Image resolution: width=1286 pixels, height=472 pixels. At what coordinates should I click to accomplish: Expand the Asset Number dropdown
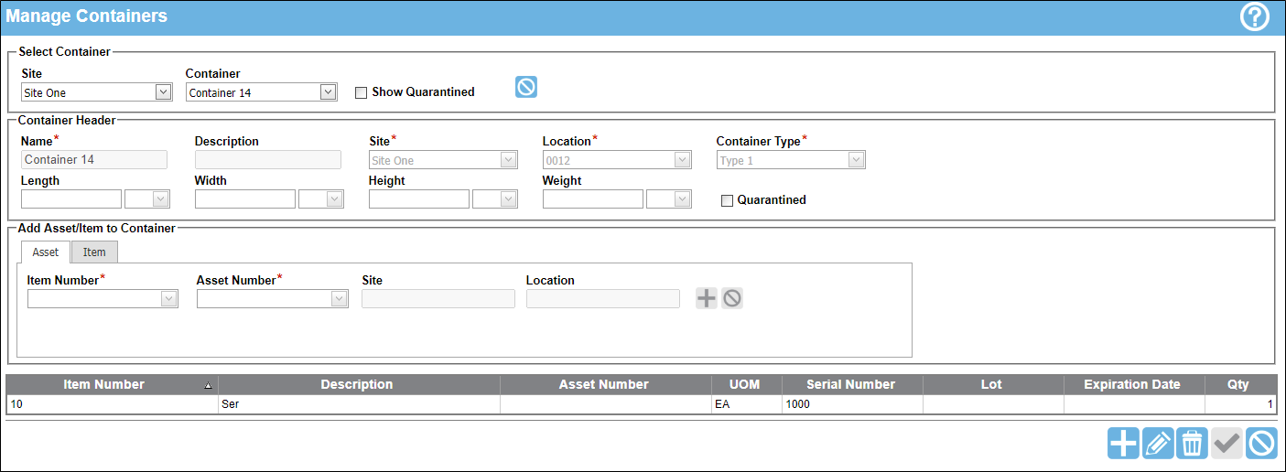273,298
